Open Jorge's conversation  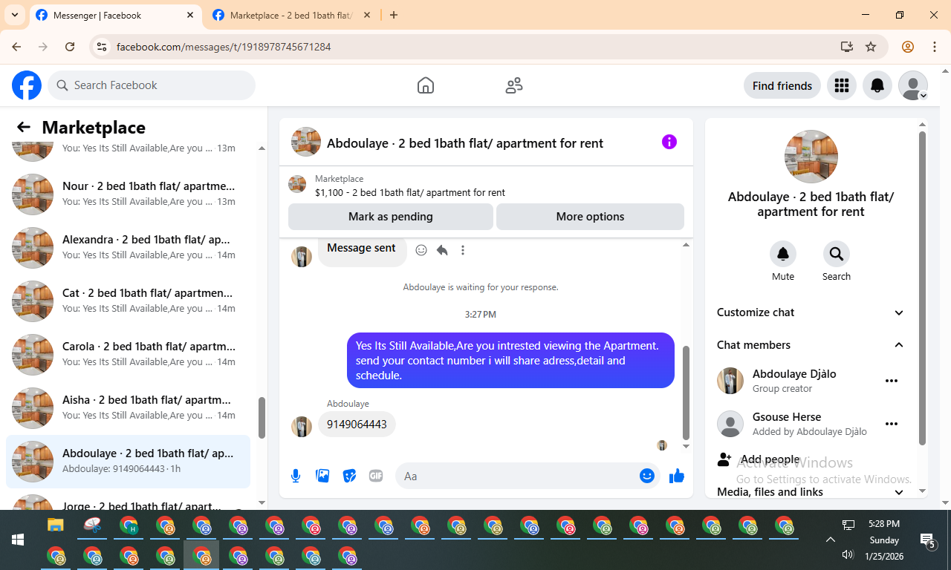tap(128, 501)
